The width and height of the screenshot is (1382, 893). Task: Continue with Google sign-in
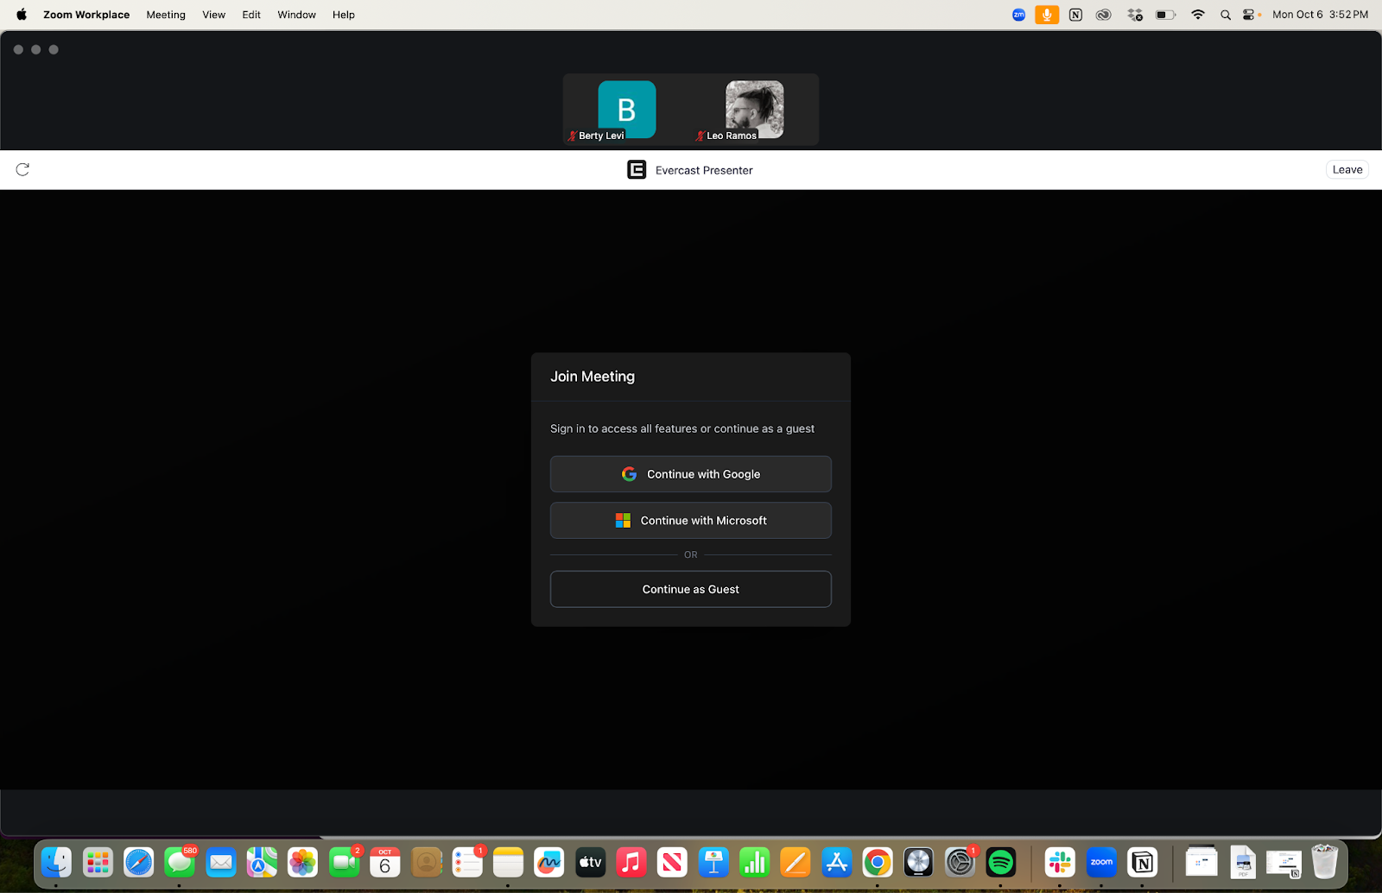pos(691,474)
